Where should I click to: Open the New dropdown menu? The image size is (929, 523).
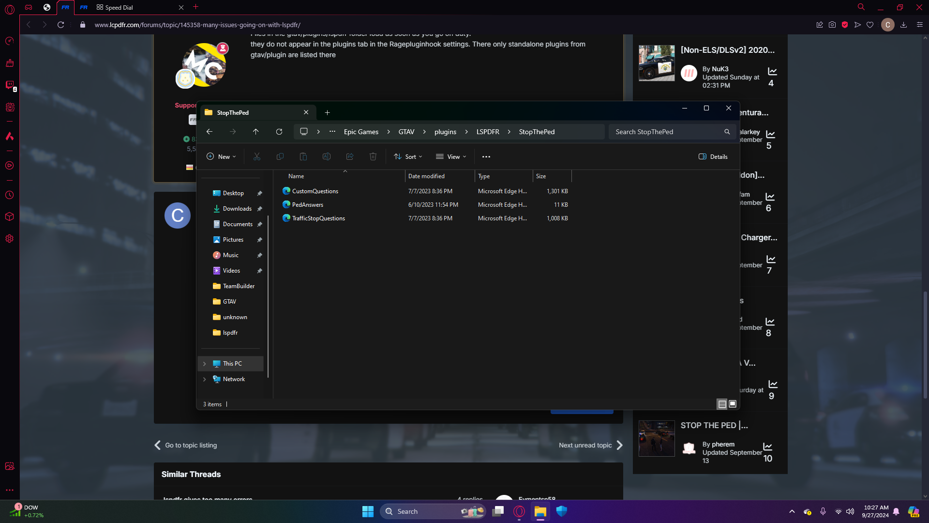(222, 156)
